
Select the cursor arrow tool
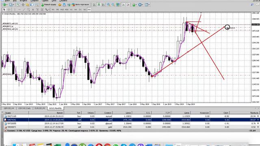coord(4,10)
